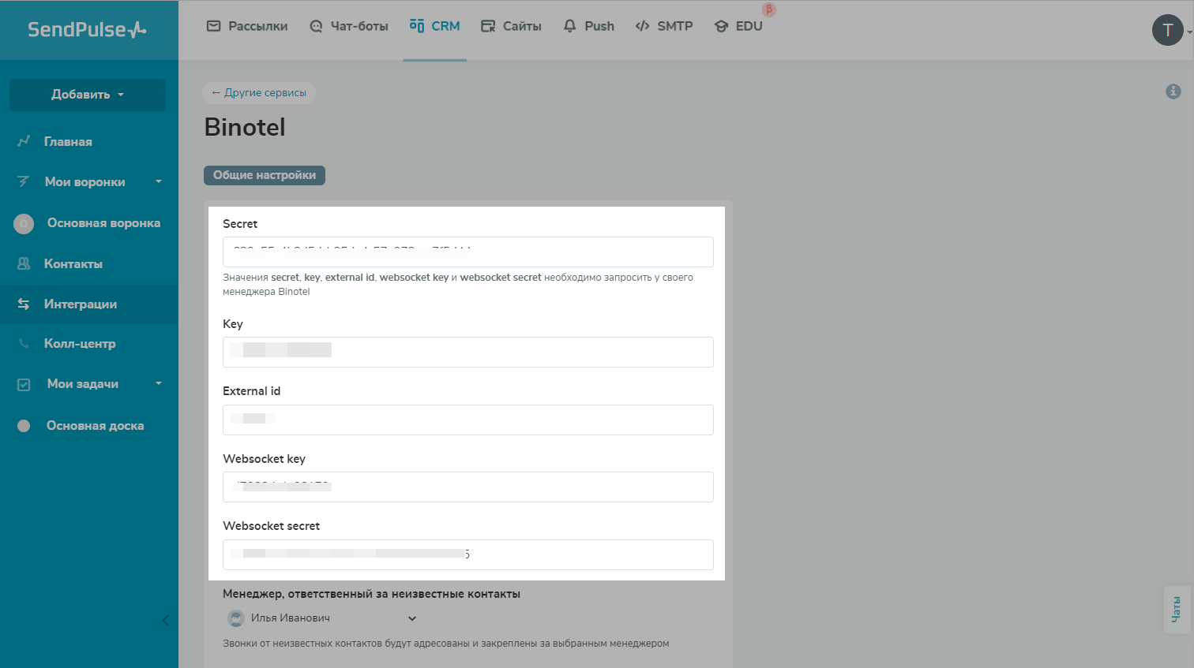Viewport: 1194px width, 668px height.
Task: Open the Чаты side panel tab
Action: [1176, 609]
